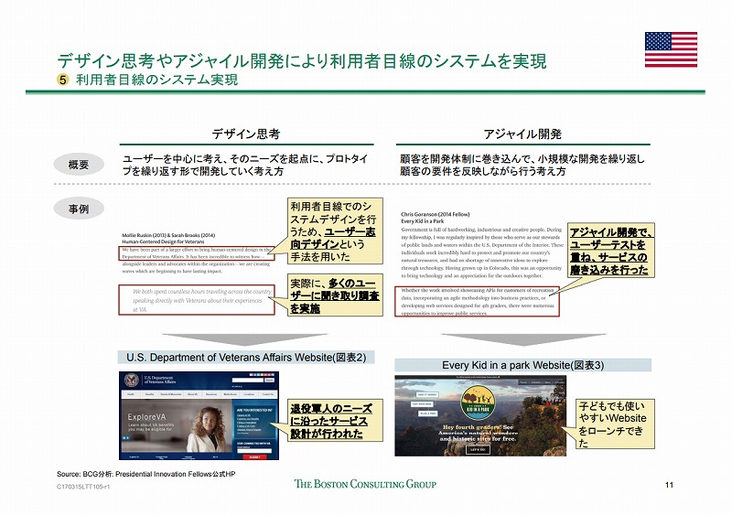732x515 pixels.
Task: Click the Every Kid in a Park paragraph starting Government is full
Action: tap(482, 252)
